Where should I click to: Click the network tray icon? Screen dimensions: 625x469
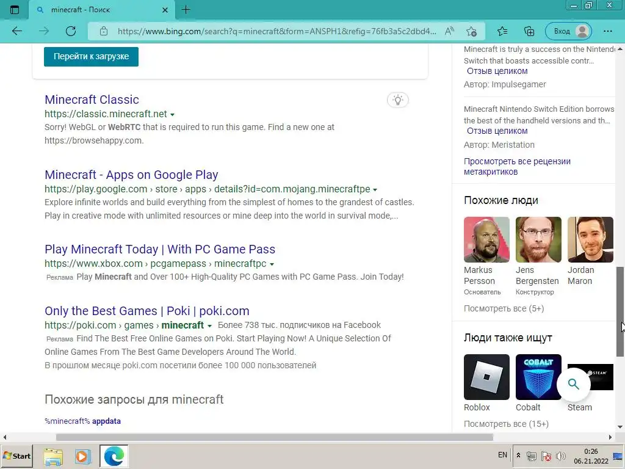(x=532, y=456)
